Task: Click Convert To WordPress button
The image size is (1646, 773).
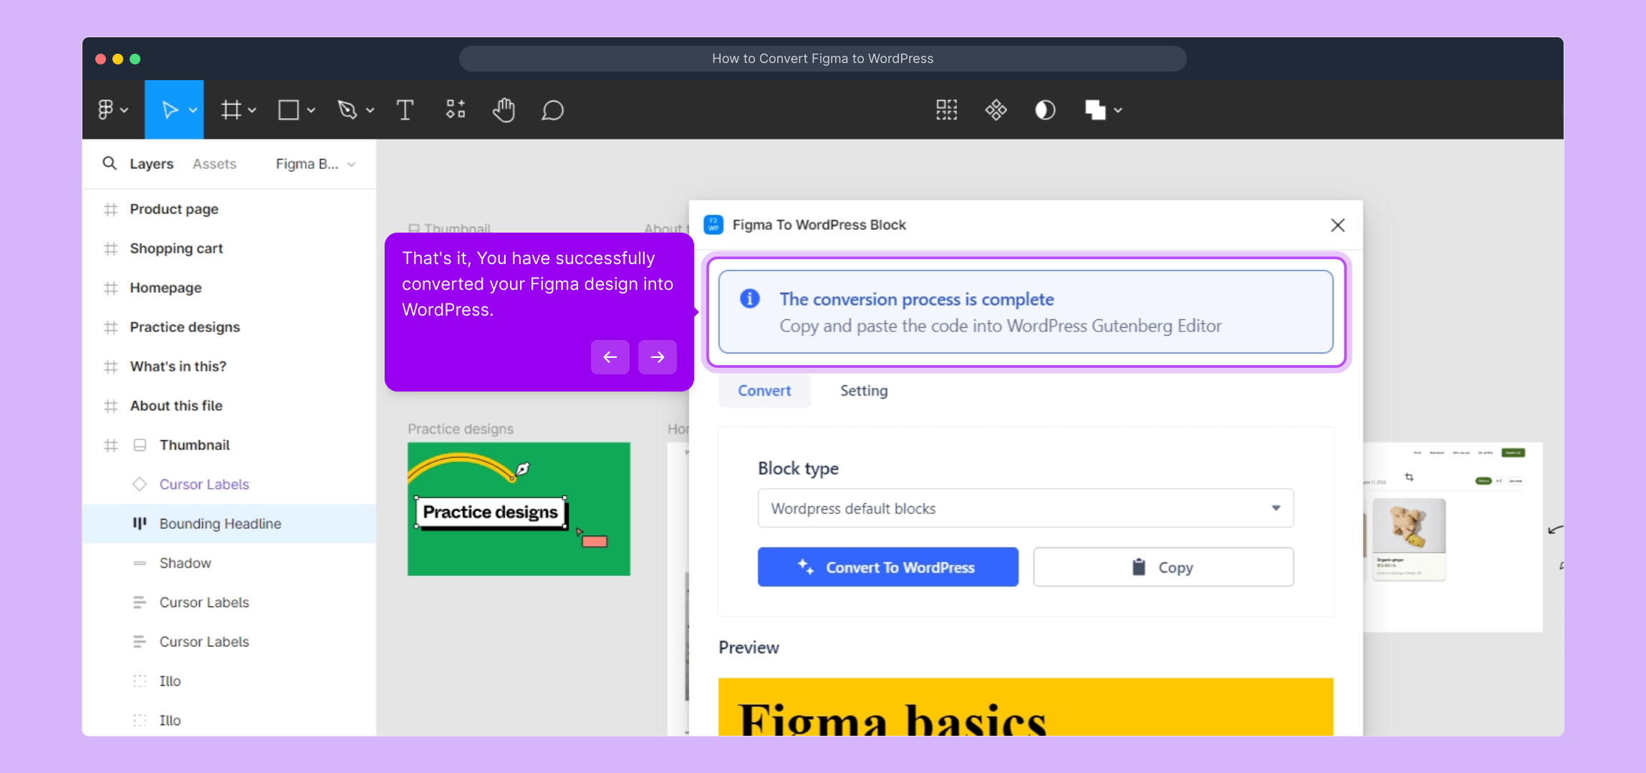Action: [x=887, y=567]
